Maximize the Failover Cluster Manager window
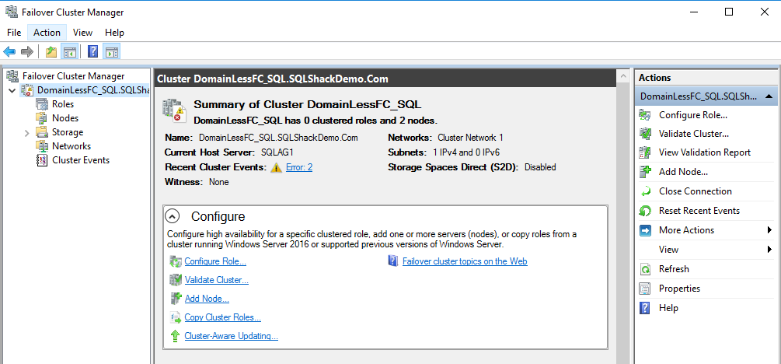The image size is (781, 364). pyautogui.click(x=728, y=12)
